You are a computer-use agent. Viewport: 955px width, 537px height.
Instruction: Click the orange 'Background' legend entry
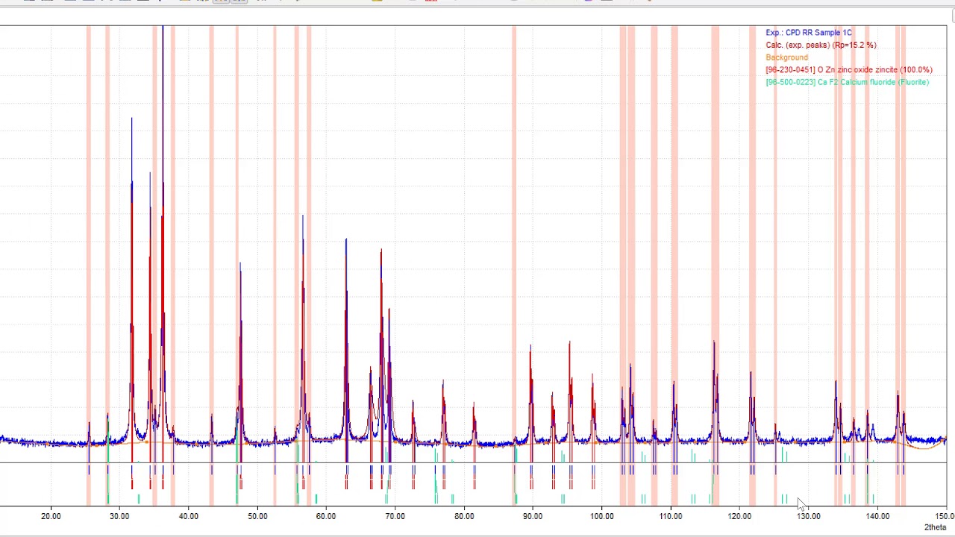point(786,57)
